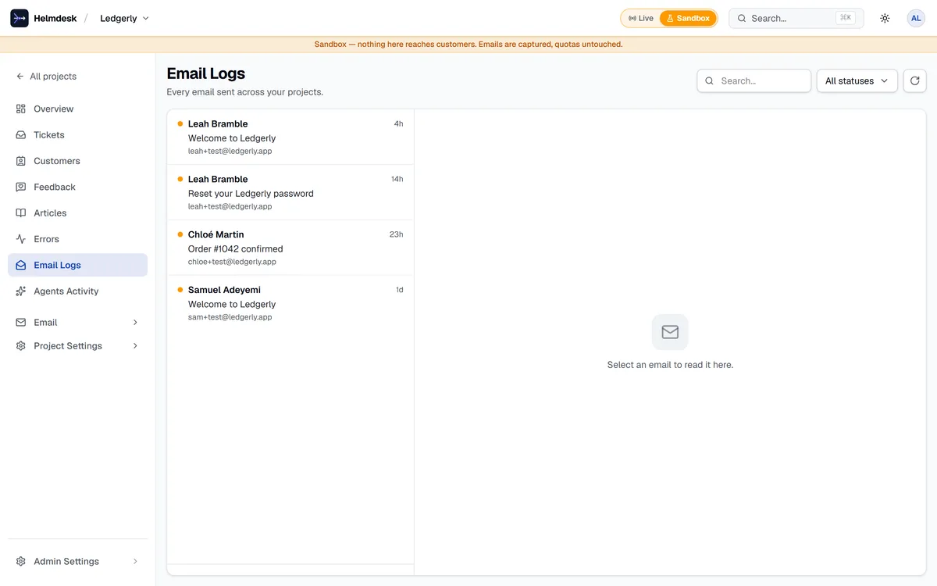Click the Articles book icon
Viewport: 937px width, 586px height.
point(21,213)
